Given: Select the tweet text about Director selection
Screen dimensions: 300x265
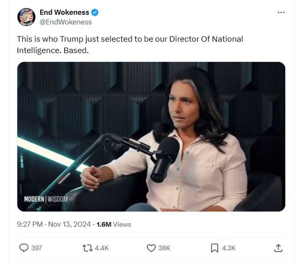Looking at the screenshot, I should click(130, 45).
